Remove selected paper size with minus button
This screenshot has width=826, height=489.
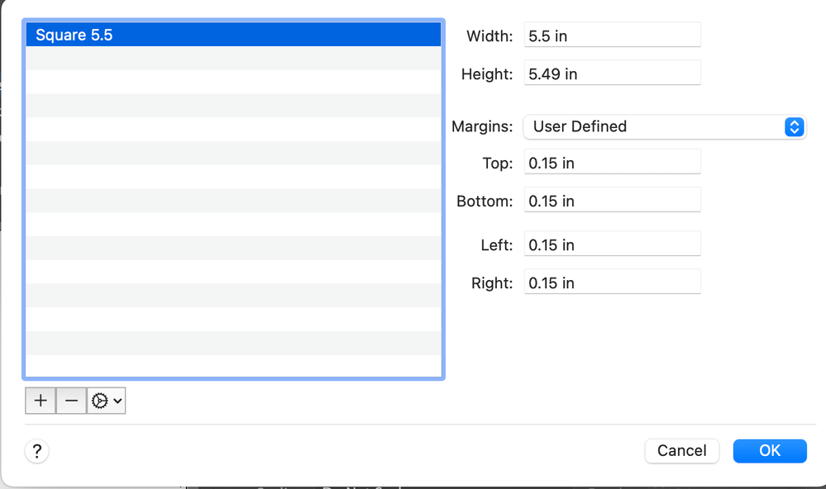pos(71,401)
